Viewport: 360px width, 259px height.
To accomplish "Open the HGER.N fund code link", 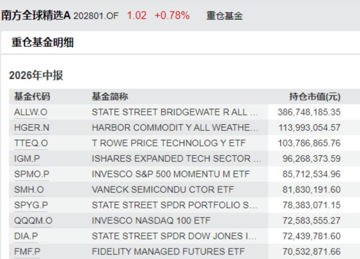I will [32, 128].
